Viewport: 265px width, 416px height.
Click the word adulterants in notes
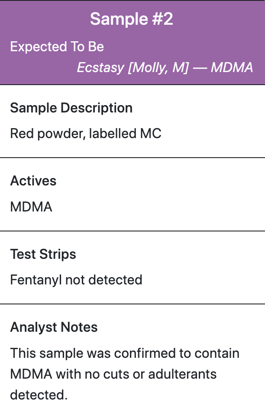182,374
